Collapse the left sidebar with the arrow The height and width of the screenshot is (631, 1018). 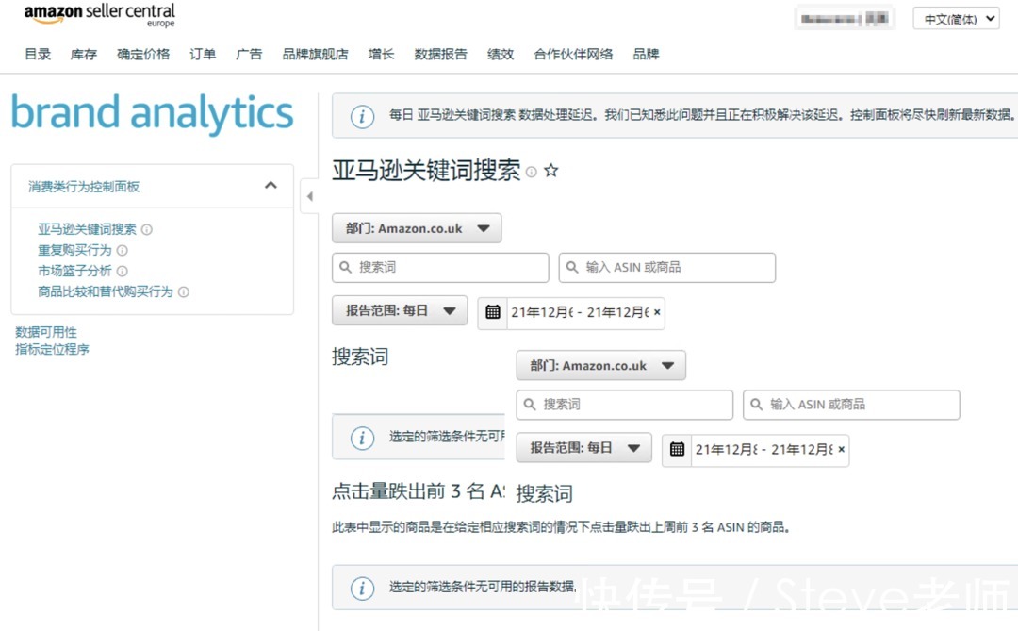coord(310,195)
